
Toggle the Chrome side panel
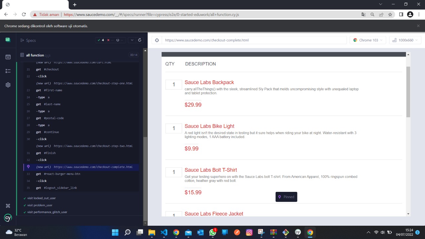401,15
